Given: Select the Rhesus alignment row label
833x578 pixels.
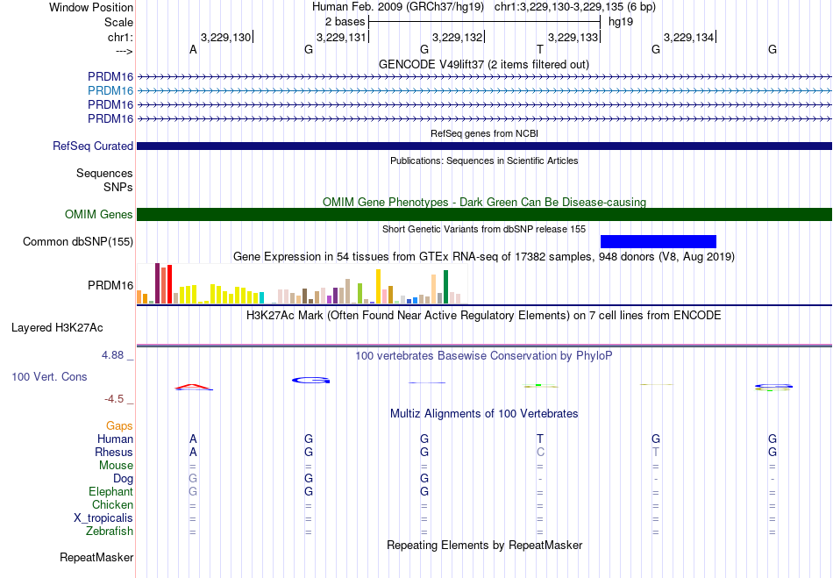Looking at the screenshot, I should click(114, 452).
